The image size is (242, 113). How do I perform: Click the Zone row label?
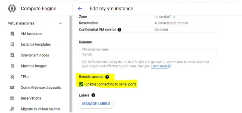pyautogui.click(x=83, y=17)
